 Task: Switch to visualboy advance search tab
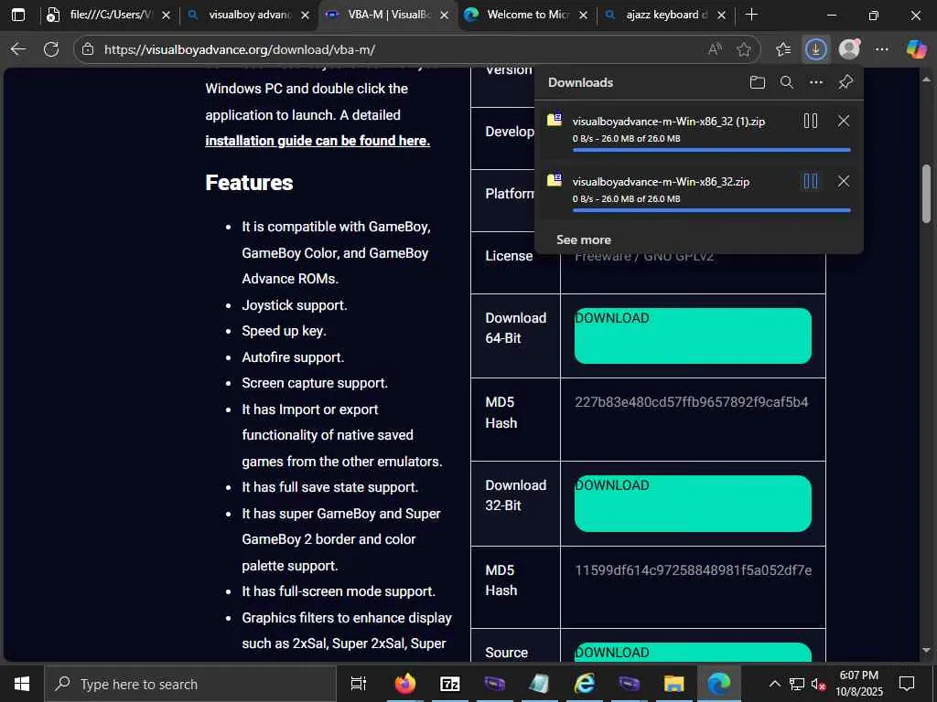point(249,15)
